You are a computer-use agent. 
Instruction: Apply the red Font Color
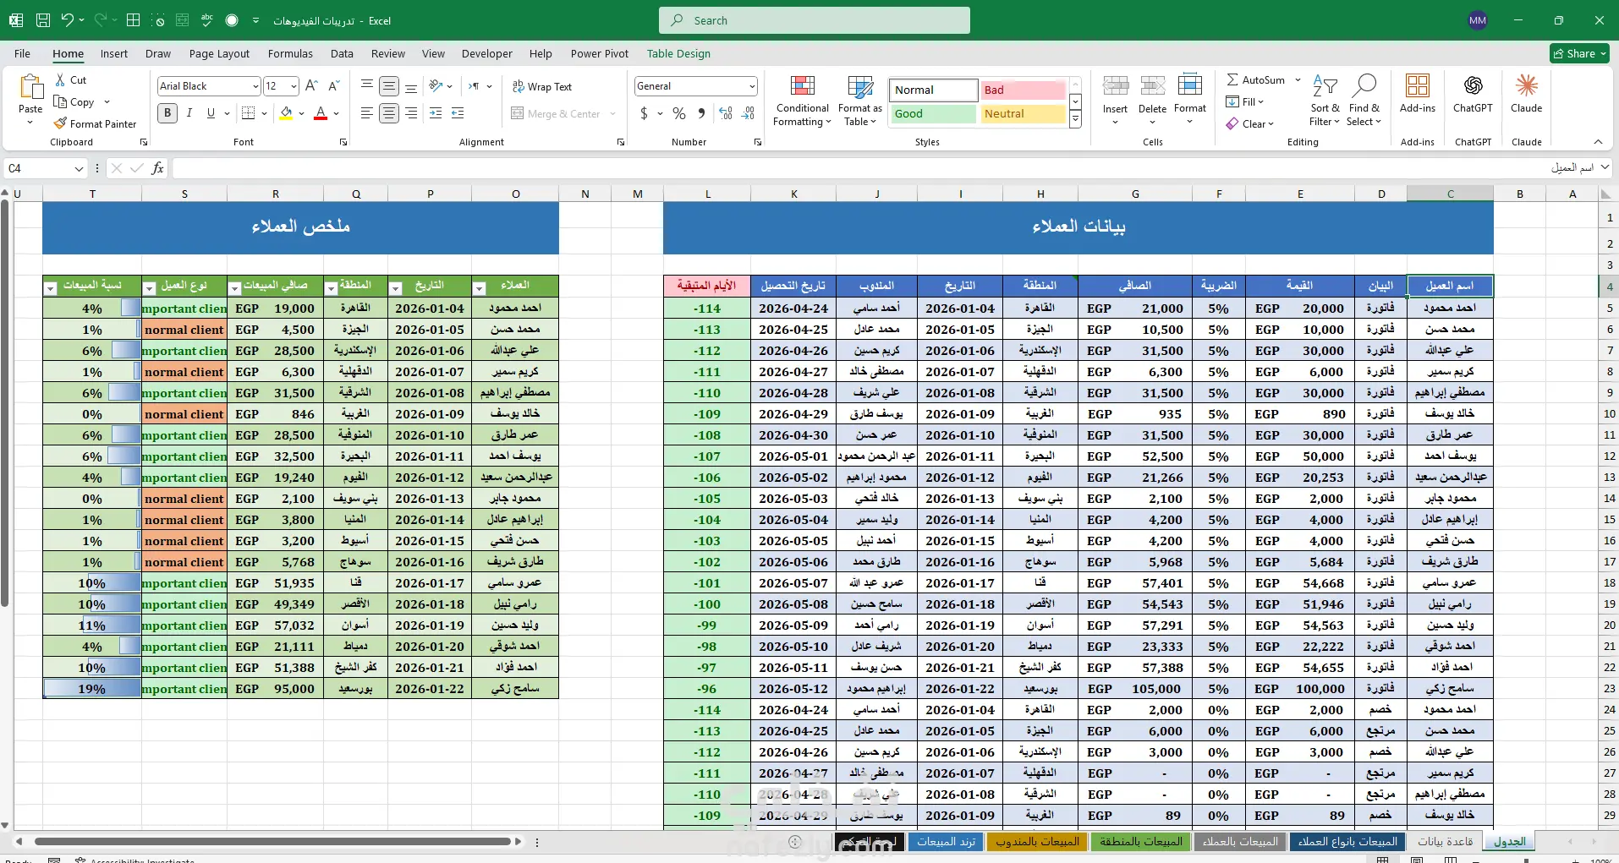pyautogui.click(x=321, y=113)
